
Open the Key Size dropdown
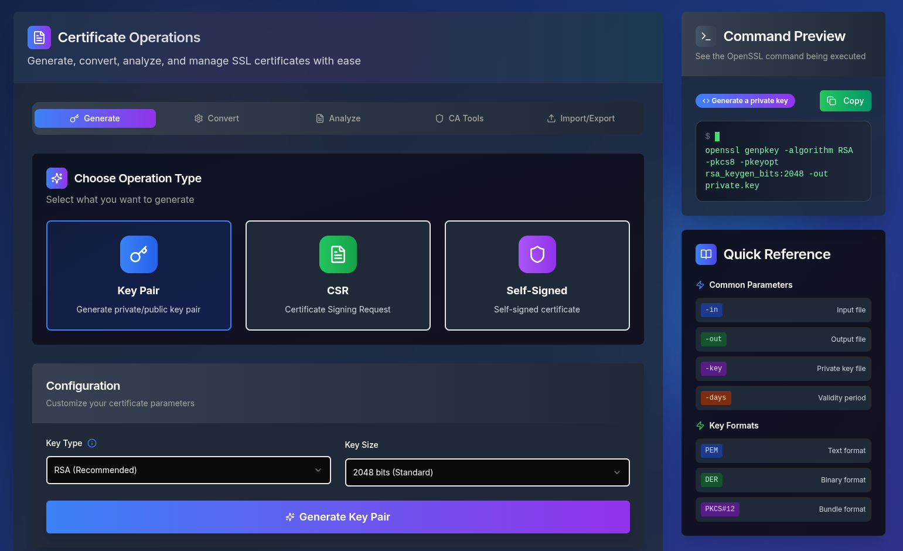coord(487,472)
